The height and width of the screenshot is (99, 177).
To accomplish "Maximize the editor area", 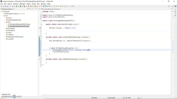I will click(x=173, y=9).
